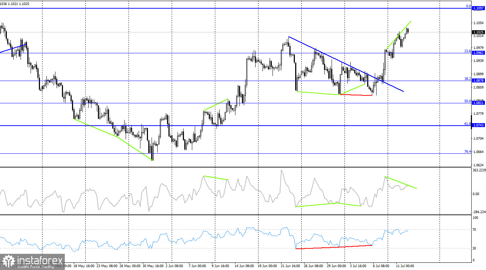
Task: Click the 1.0704 axis price value
Action: [x=478, y=138]
